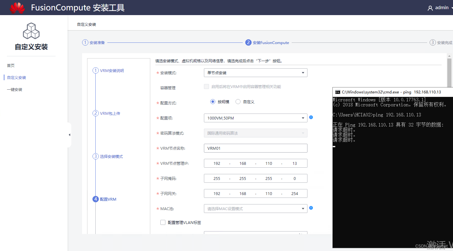Select the 自定义 radio button
The image size is (453, 251).
(238, 101)
